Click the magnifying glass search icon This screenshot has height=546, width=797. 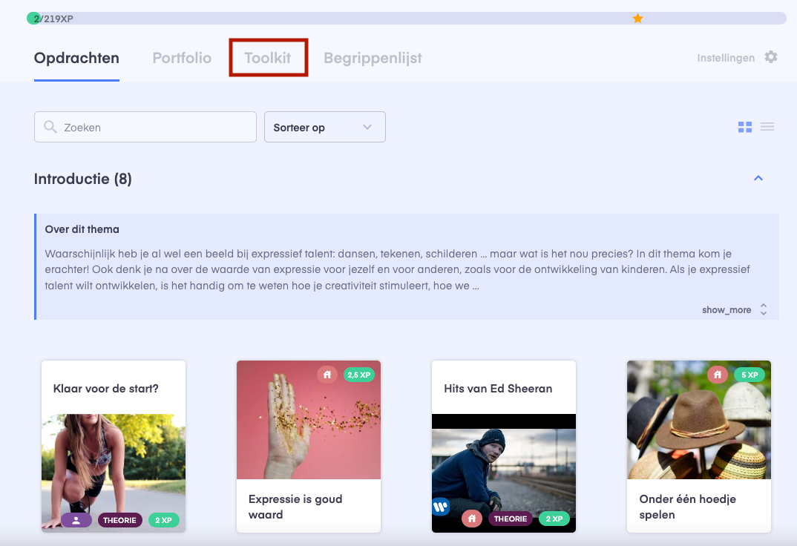coord(50,126)
